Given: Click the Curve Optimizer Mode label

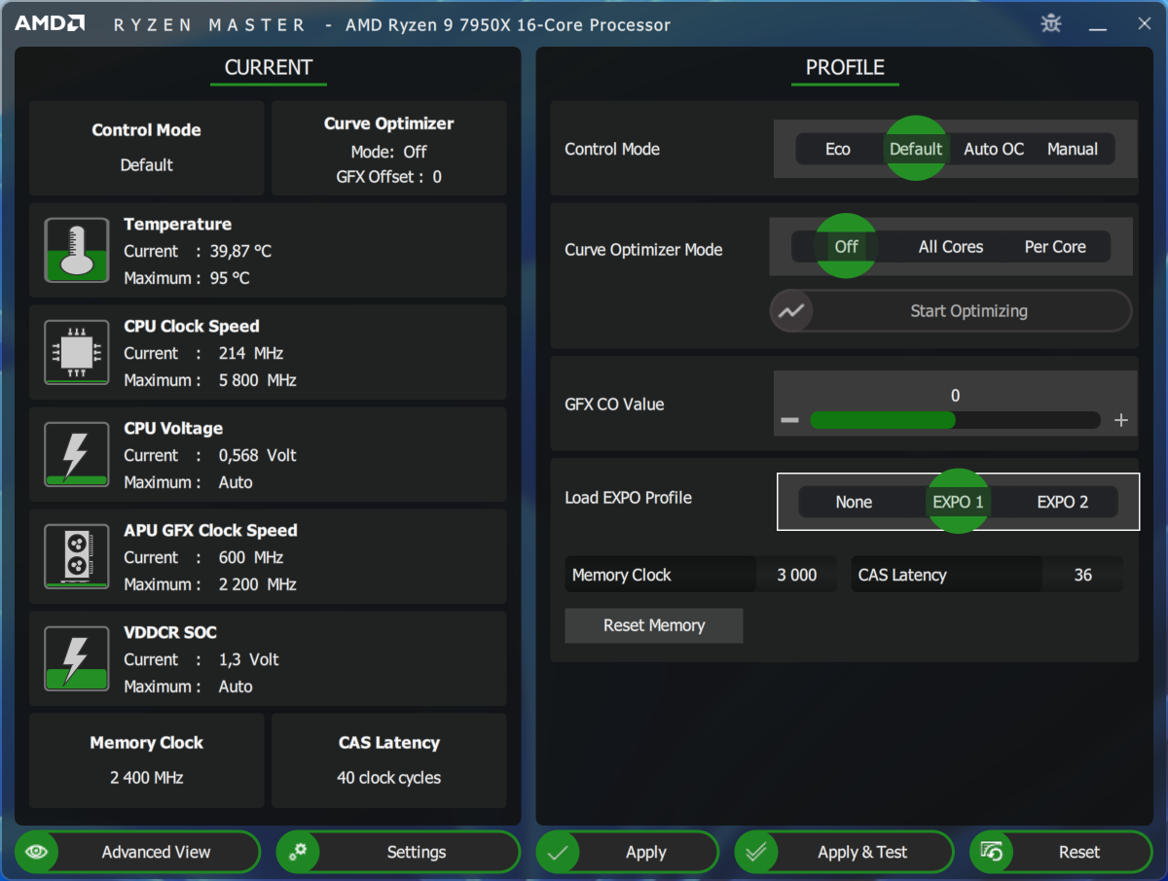Looking at the screenshot, I should [x=643, y=249].
